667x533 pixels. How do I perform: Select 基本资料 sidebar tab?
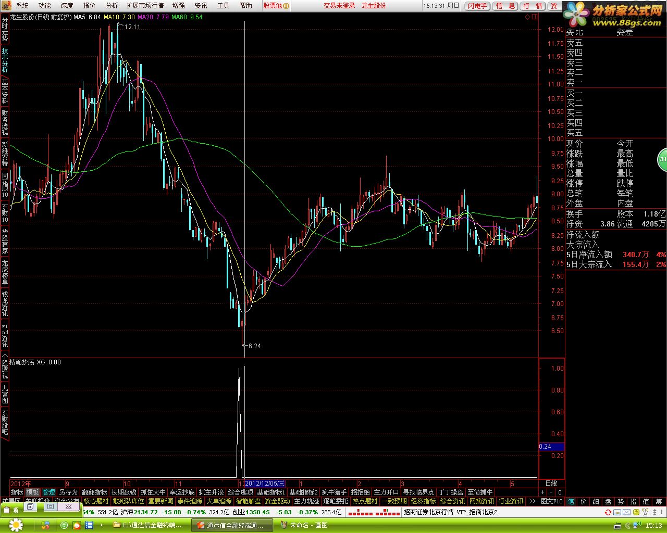pos(5,92)
